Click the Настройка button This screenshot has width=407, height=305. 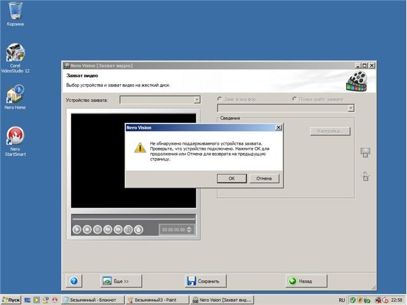pos(330,131)
